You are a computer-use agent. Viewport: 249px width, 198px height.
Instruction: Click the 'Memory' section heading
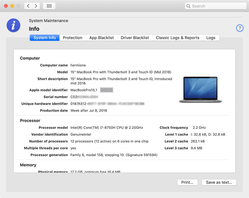[x=28, y=165]
